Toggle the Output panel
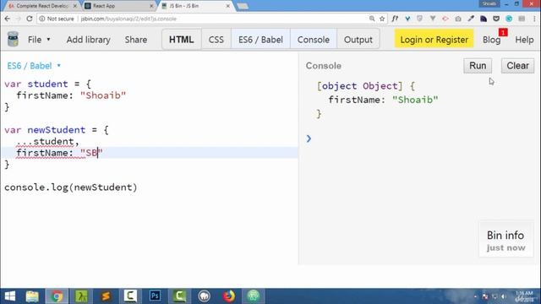The width and height of the screenshot is (541, 304). [x=358, y=40]
